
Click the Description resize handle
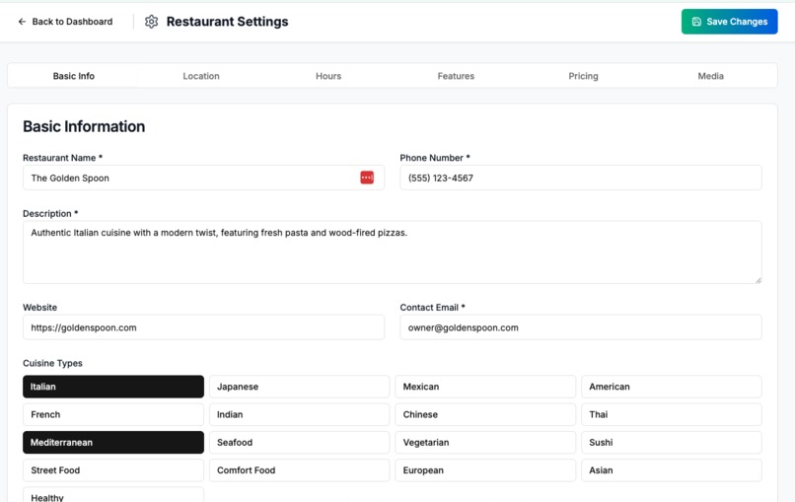(x=758, y=280)
